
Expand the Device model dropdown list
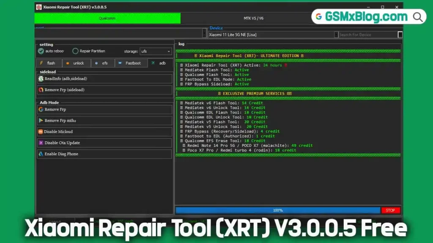pyautogui.click(x=336, y=35)
